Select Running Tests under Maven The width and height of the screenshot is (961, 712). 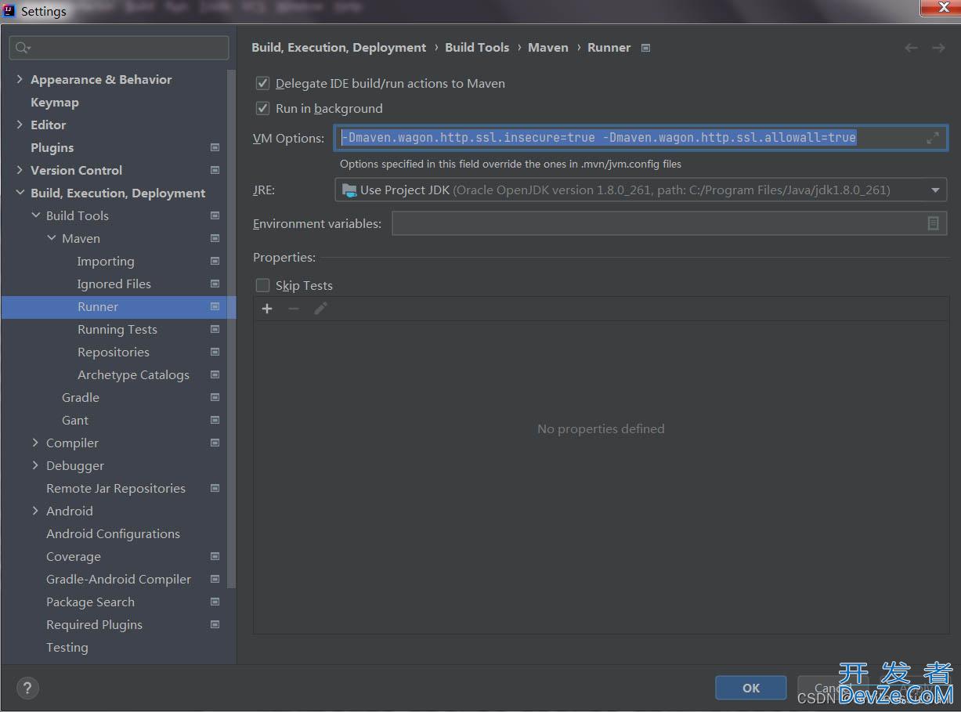click(117, 329)
